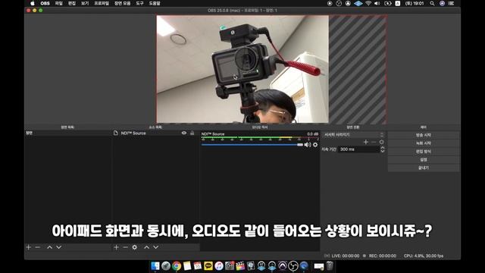The image size is (485, 273).
Task: Open the Apple menu
Action: pyautogui.click(x=33, y=3)
